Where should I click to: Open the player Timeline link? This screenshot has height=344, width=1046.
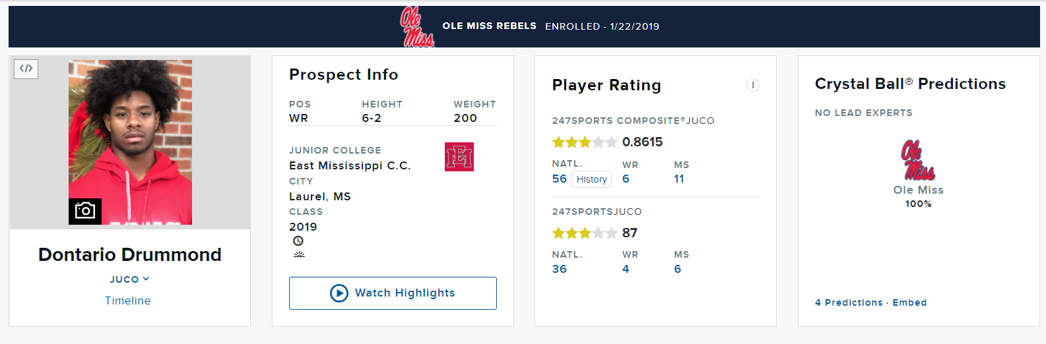point(128,301)
